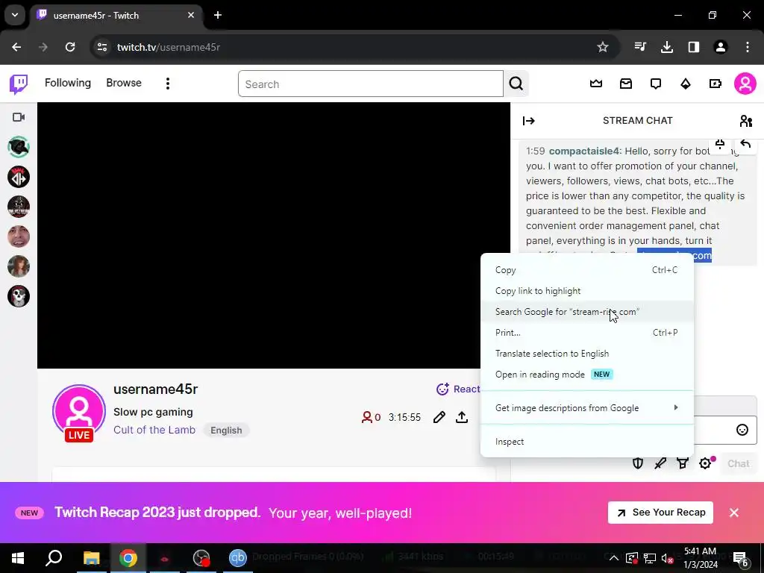Select Copy from context menu
764x573 pixels.
click(586, 270)
